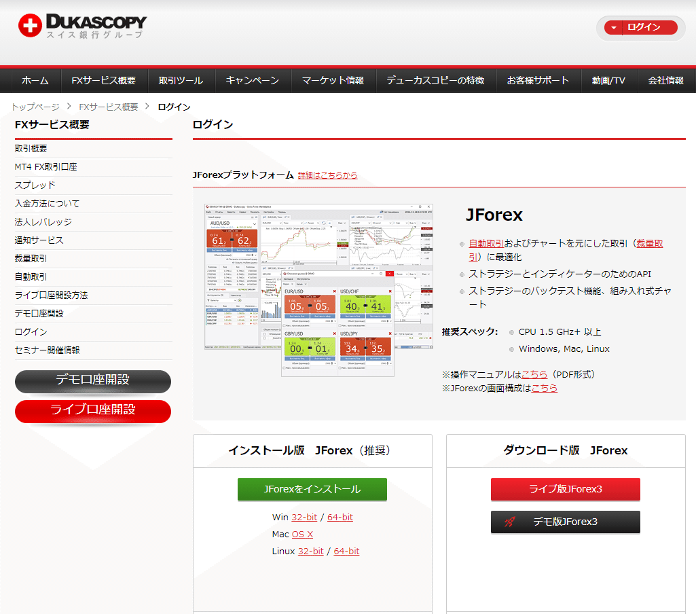This screenshot has height=614, width=696.
Task: Click FXサービス概要 breadcrumb link
Action: 109,107
